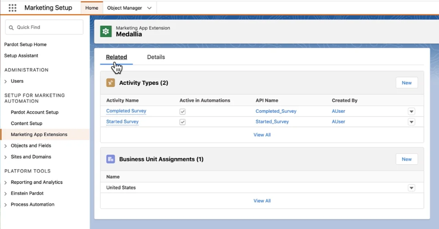Open the Completed_Survey API name link
This screenshot has height=229, width=439.
(x=276, y=111)
